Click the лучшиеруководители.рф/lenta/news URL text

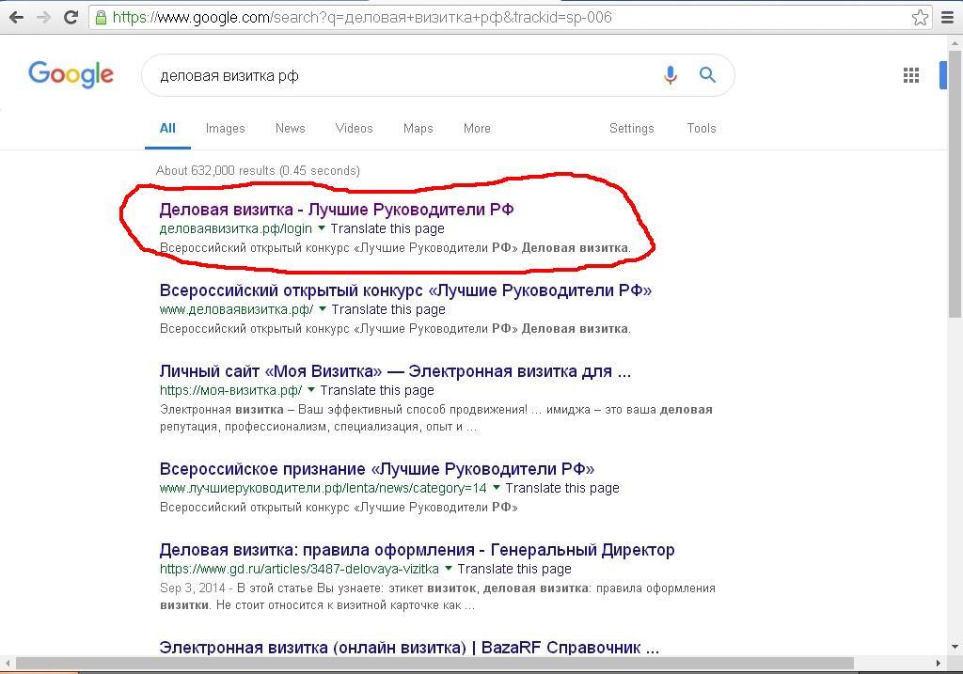click(324, 489)
